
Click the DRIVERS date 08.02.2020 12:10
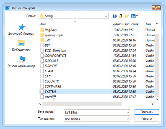(x=124, y=66)
